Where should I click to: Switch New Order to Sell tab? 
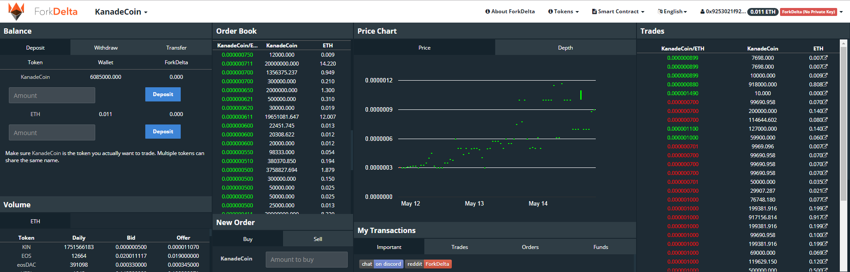click(x=318, y=239)
